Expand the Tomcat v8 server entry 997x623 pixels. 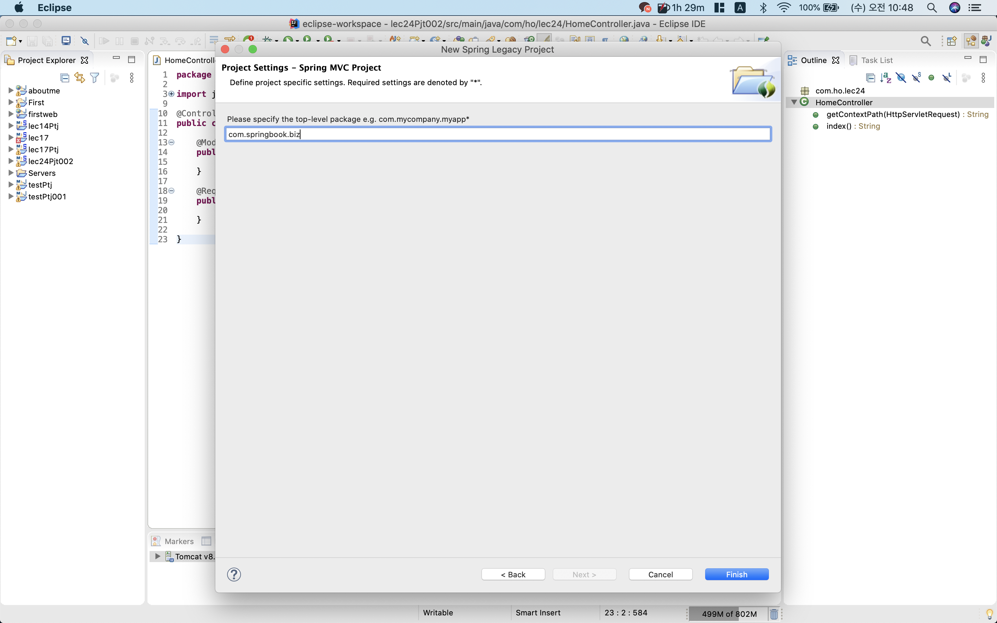(158, 556)
